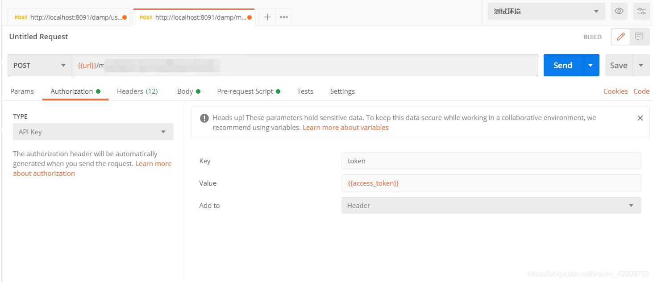653x282 pixels.
Task: Open the Code link
Action: (641, 91)
